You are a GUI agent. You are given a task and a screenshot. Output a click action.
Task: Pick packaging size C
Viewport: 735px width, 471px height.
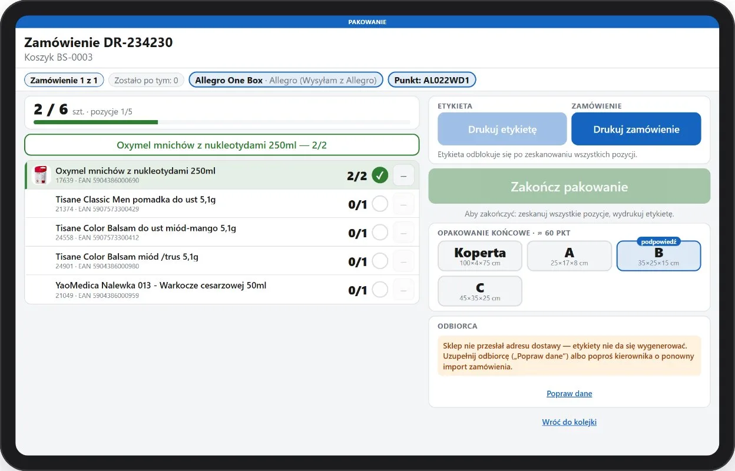click(x=480, y=291)
